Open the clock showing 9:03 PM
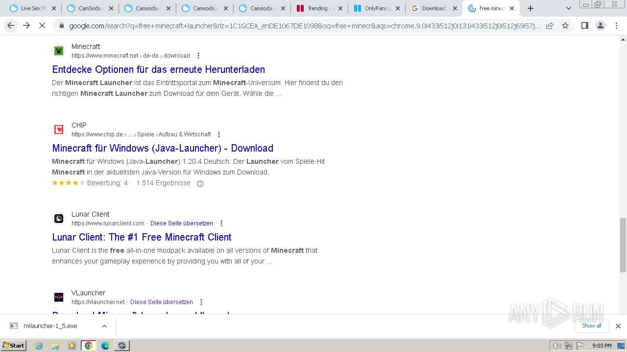This screenshot has width=627, height=352. click(x=602, y=346)
